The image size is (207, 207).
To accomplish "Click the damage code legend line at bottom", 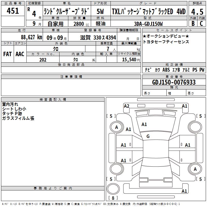I will 91,204.
